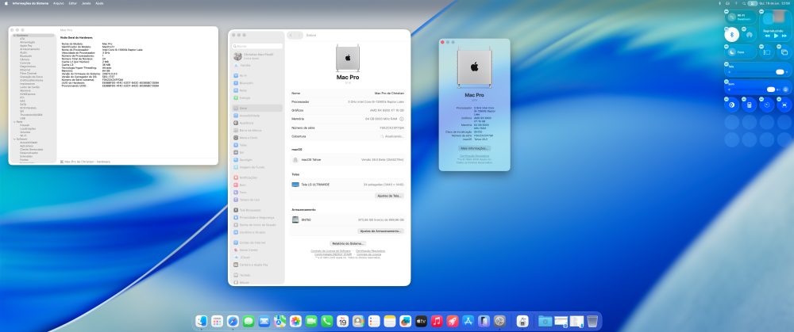Open Editar menu in menu bar
The width and height of the screenshot is (794, 332).
[x=72, y=3]
